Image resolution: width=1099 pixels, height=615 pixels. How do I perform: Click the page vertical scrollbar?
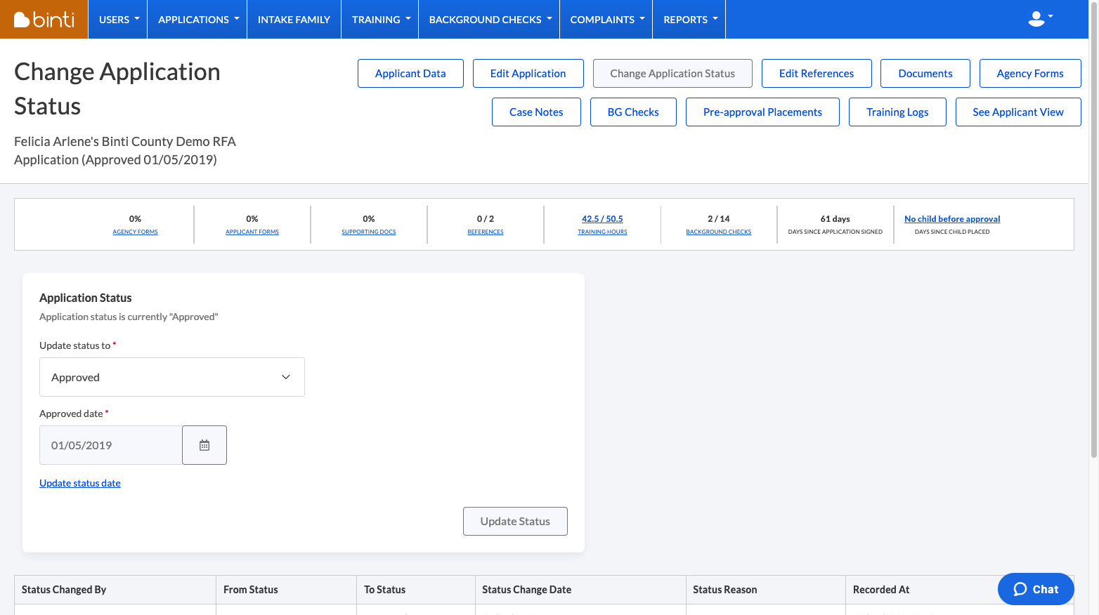pyautogui.click(x=1093, y=232)
